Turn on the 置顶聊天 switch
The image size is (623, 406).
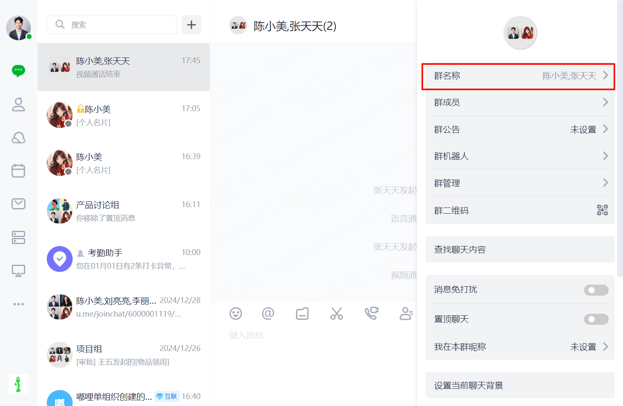click(x=596, y=319)
